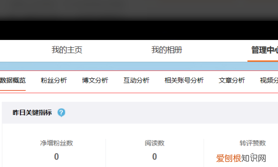Screen dimensions: 278x167
Task: Open 视频分析 sub-tab
Action: [x=269, y=80]
